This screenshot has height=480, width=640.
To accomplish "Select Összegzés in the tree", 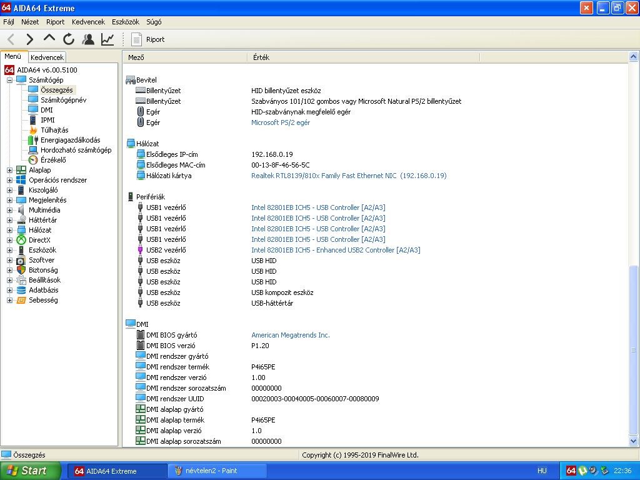I will 57,90.
